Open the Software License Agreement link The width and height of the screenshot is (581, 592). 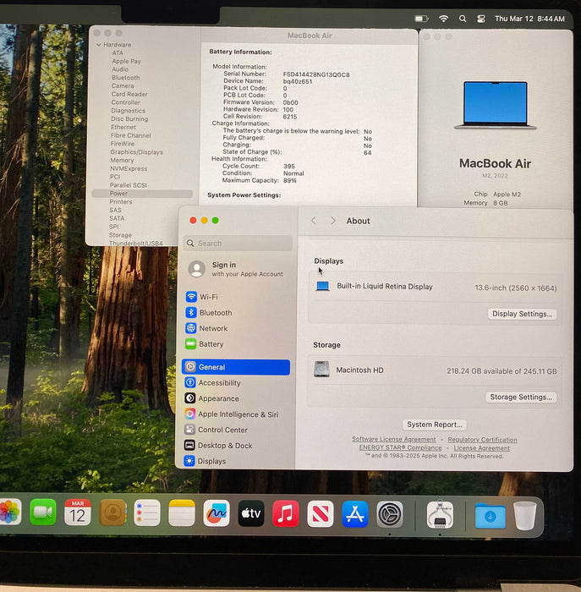point(394,439)
